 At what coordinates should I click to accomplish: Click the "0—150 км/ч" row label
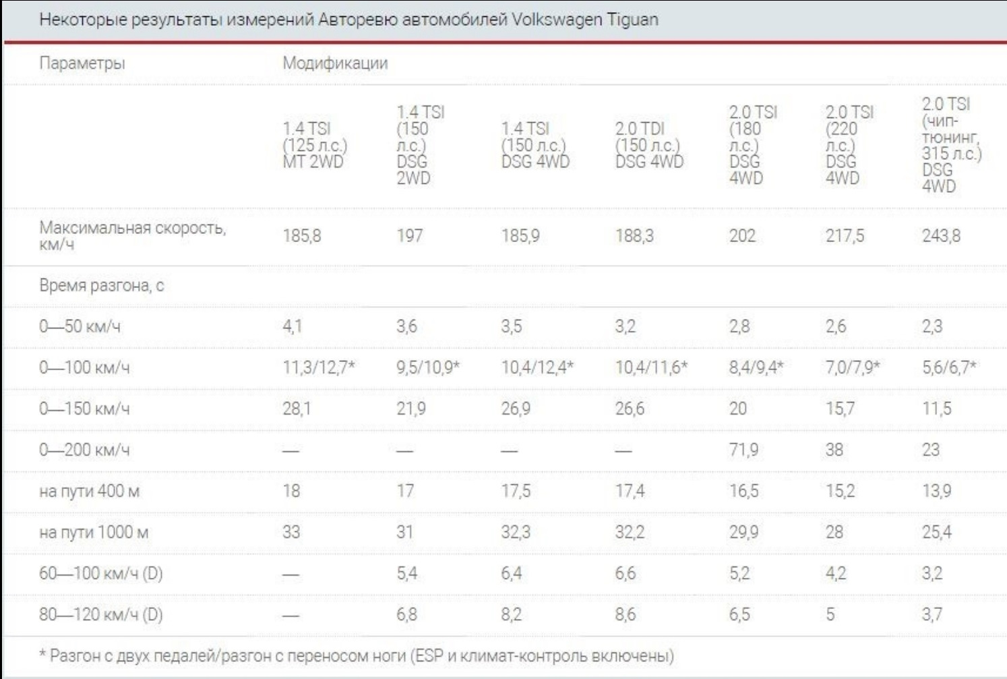pos(84,409)
